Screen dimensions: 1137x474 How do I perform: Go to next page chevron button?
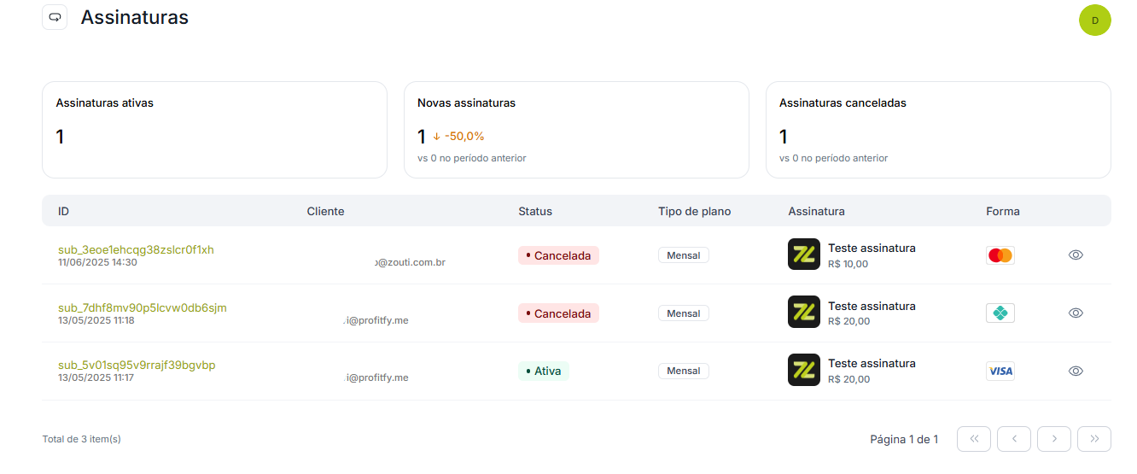(1054, 439)
